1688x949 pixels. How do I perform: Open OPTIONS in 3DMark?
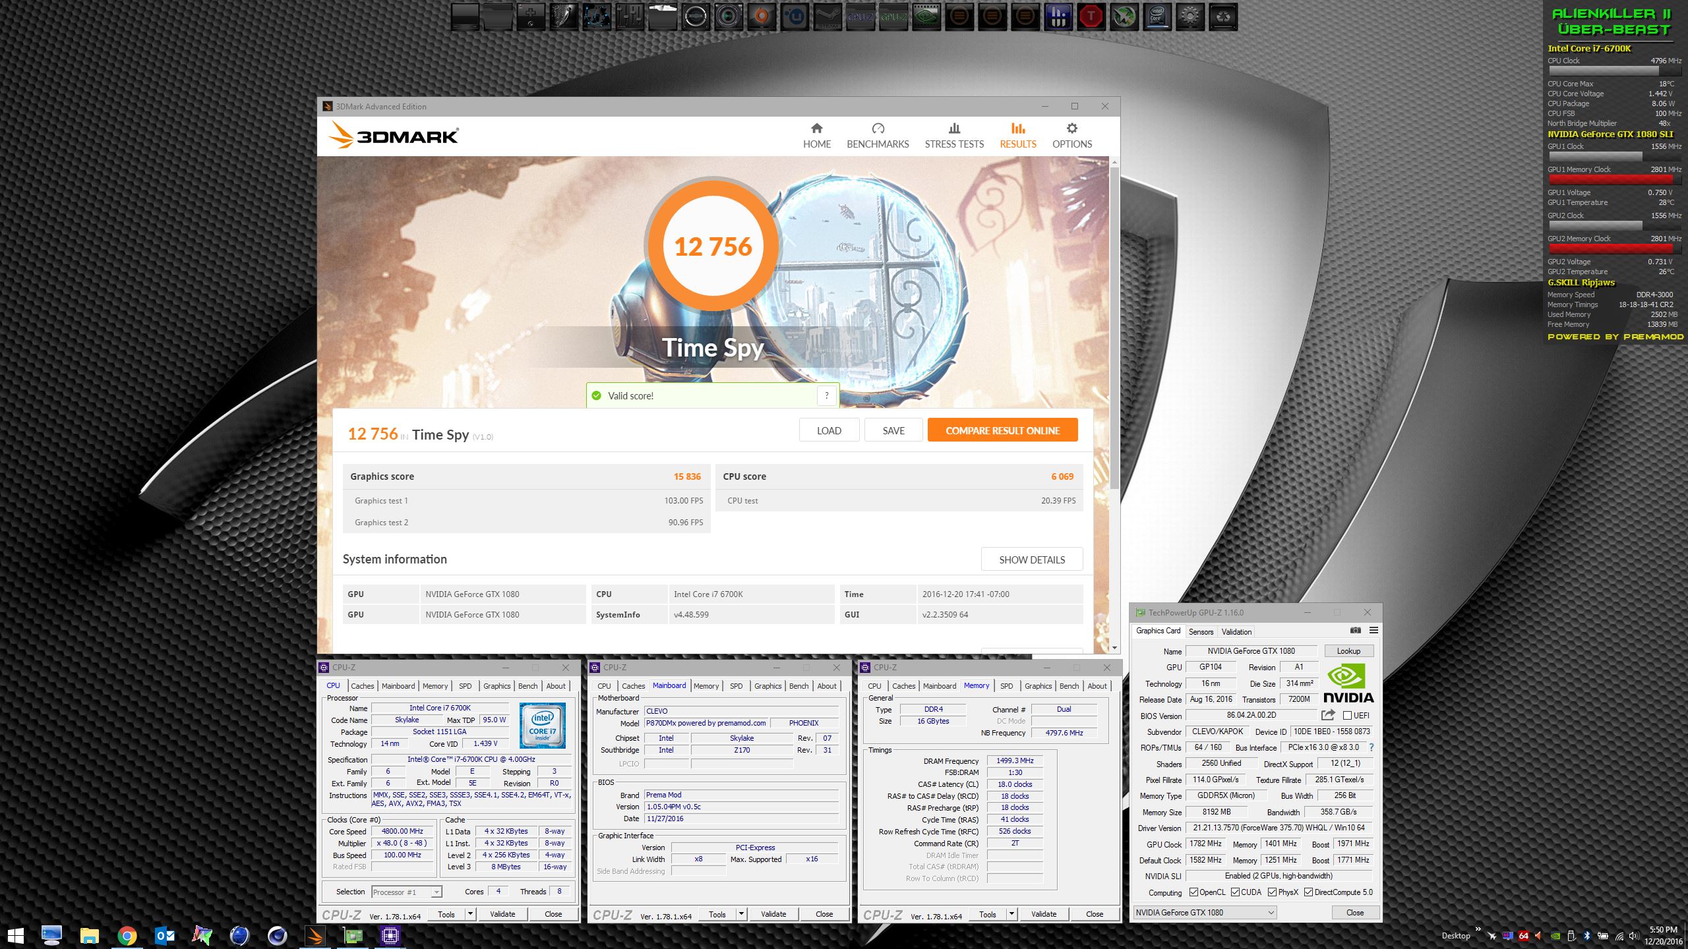[x=1072, y=136]
